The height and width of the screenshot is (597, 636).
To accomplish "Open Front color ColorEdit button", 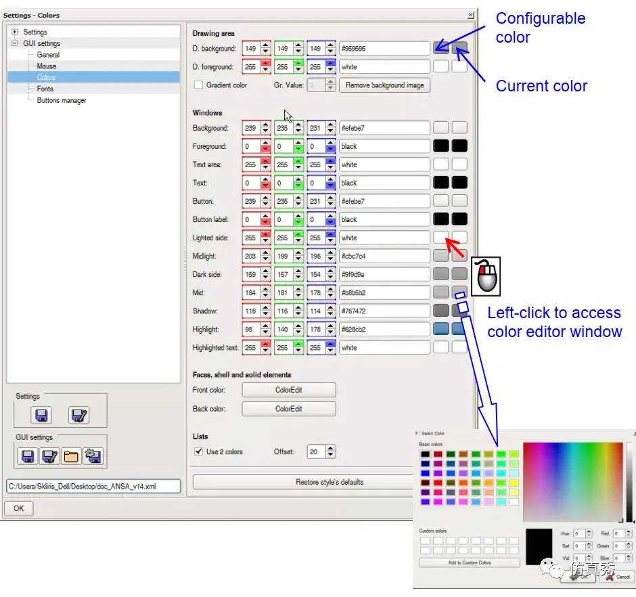I will [289, 390].
